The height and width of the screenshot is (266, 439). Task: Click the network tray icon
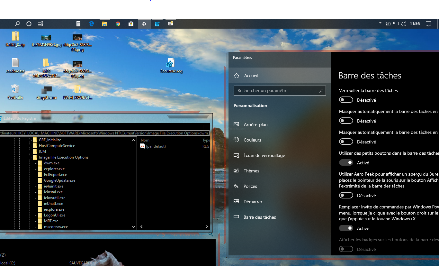click(396, 24)
